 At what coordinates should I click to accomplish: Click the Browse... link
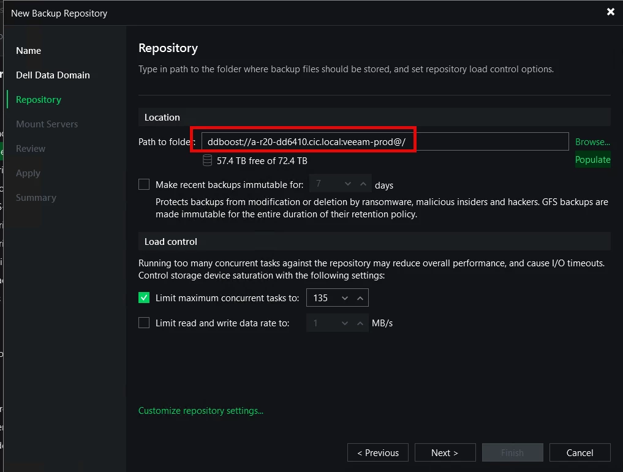[592, 141]
